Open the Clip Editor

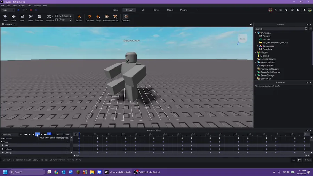pos(126,17)
